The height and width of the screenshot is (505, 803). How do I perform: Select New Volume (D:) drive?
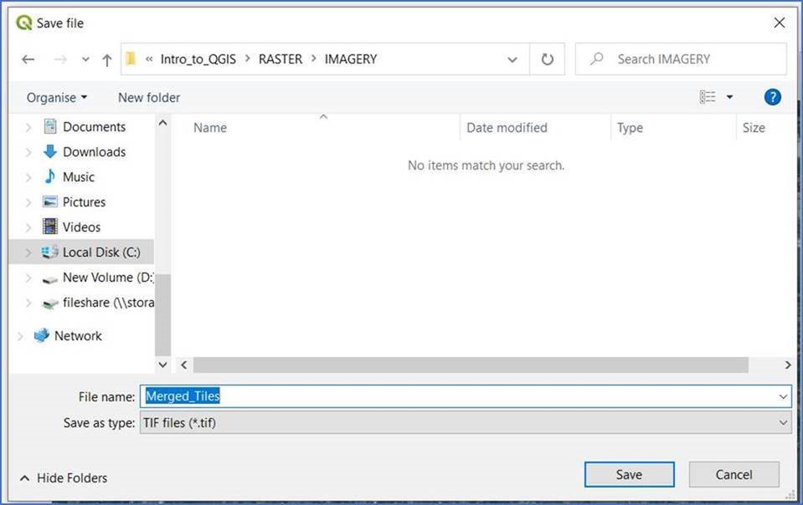(108, 277)
